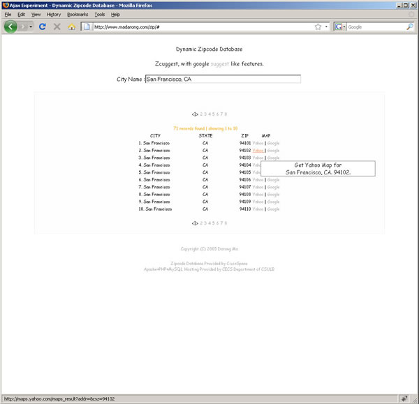Click the Firefox window icon in title bar

pos(5,4)
